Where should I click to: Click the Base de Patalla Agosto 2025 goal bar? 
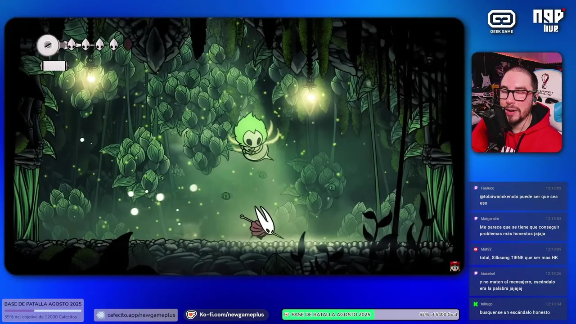click(43, 310)
